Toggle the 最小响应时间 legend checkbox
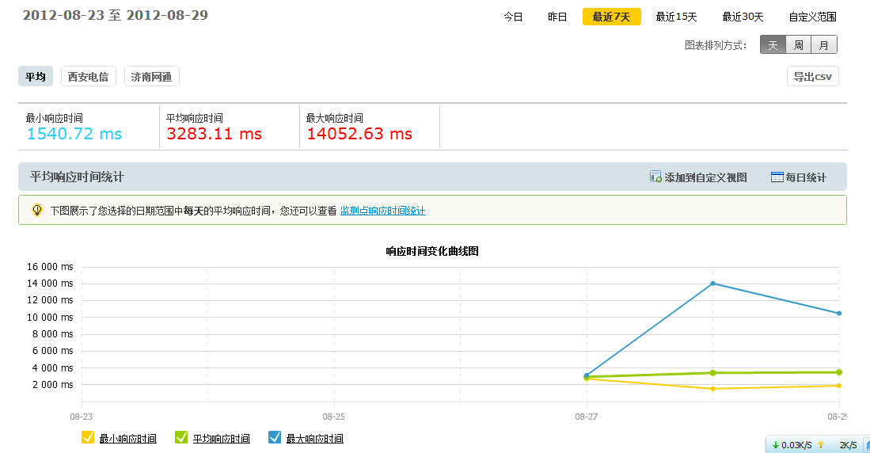The image size is (870, 453). coord(88,437)
